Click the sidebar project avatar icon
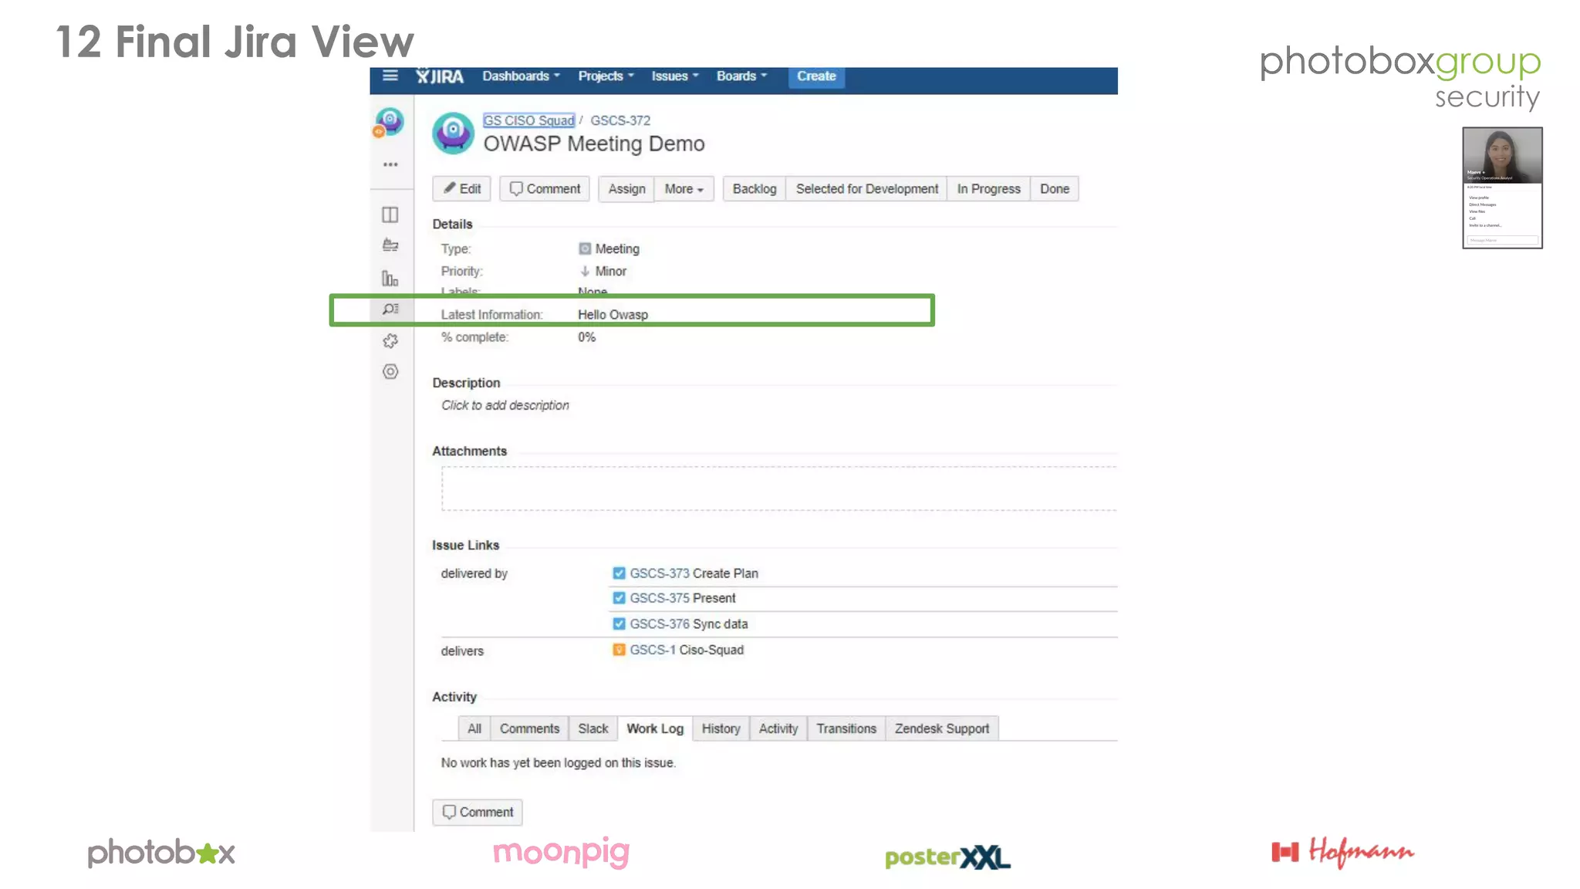Screen dimensions: 1580x889 [390, 122]
